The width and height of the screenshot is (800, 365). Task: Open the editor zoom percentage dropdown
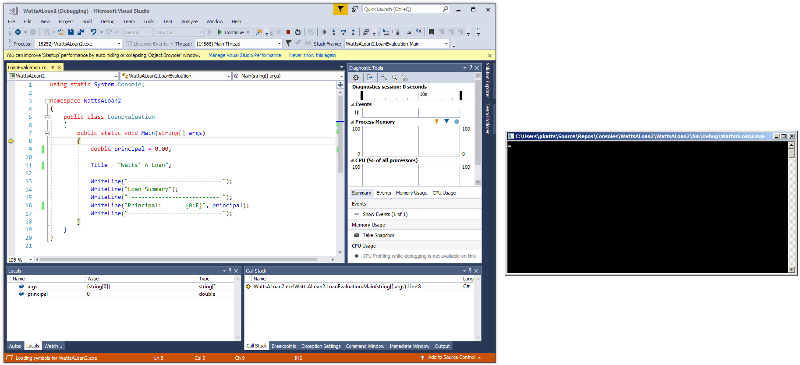tap(30, 260)
